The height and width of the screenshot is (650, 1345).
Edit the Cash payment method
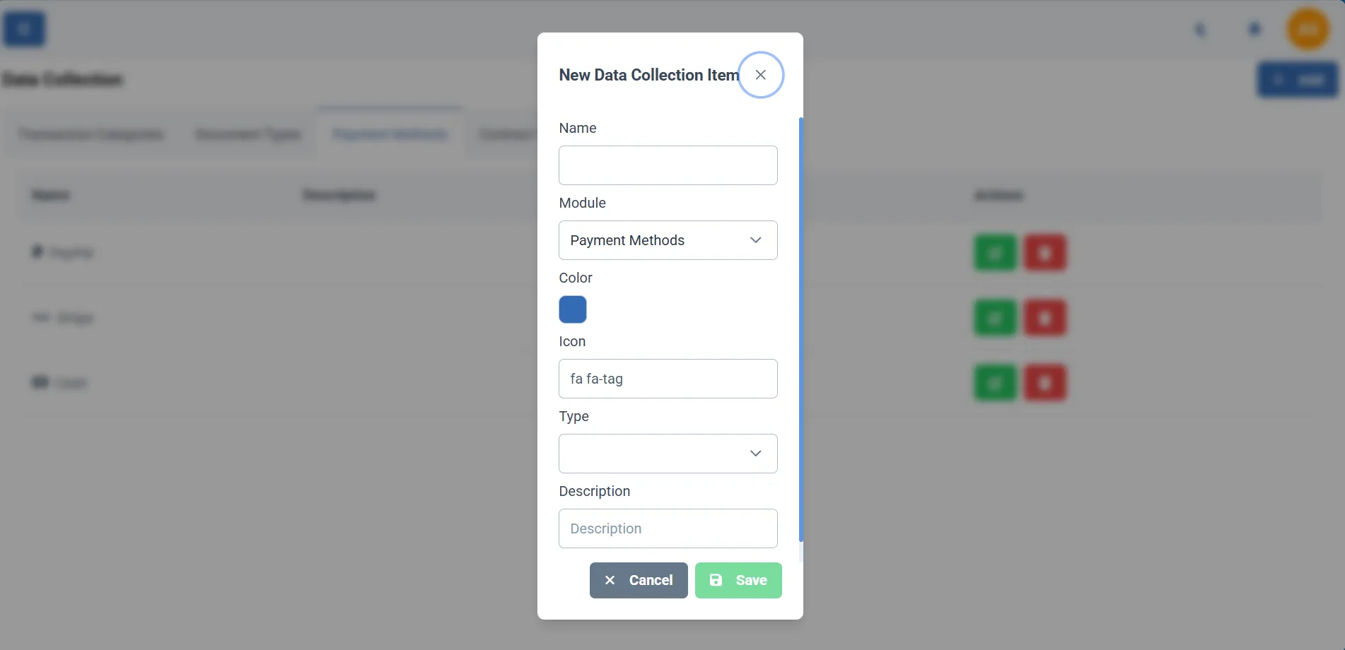click(x=994, y=382)
